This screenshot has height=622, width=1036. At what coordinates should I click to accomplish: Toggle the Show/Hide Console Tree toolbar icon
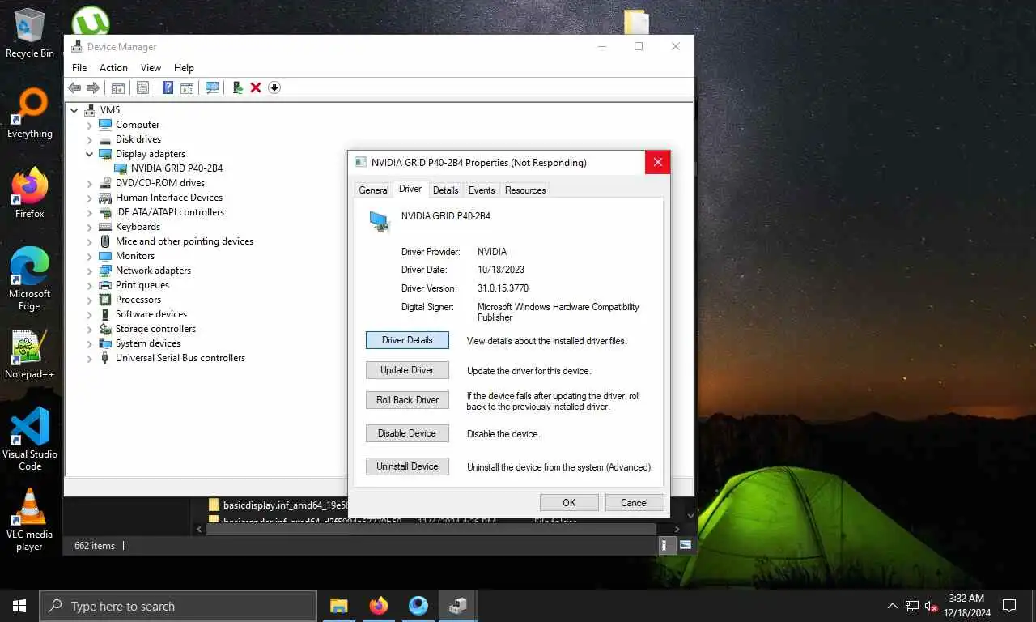point(117,87)
